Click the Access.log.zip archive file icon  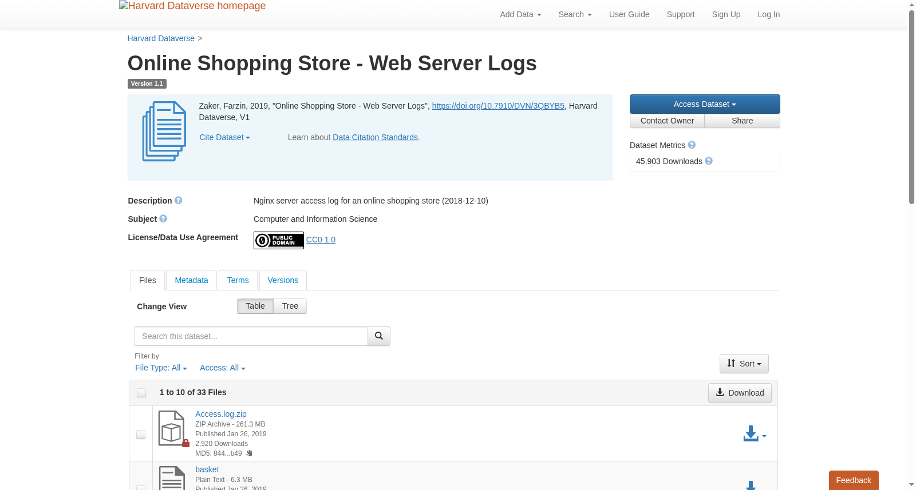click(172, 428)
